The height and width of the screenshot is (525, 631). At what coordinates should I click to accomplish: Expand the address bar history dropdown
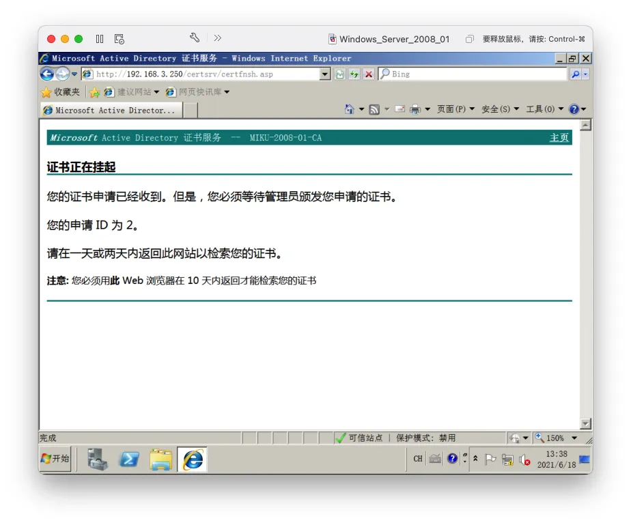pyautogui.click(x=325, y=74)
